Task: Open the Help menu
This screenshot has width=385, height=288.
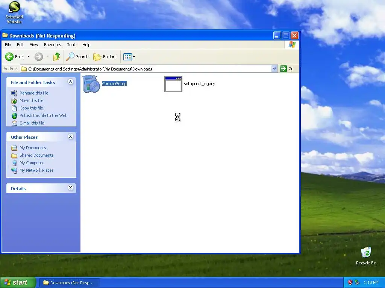Action: tap(86, 45)
